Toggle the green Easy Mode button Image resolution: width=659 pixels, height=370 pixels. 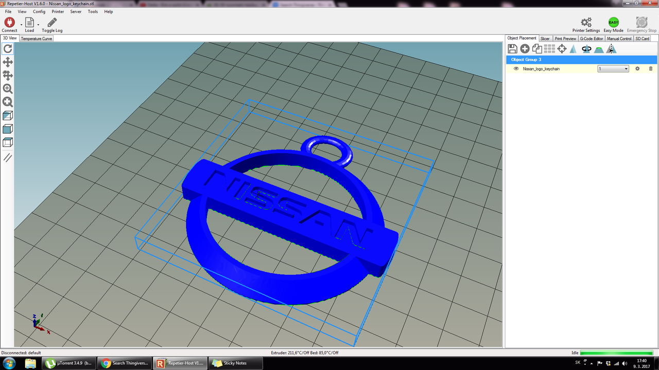point(613,22)
